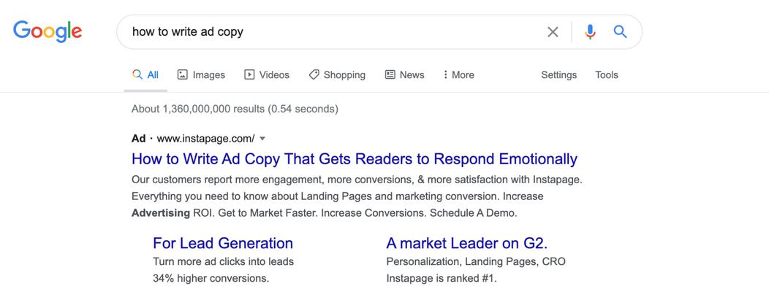Open "A market Leader on G2." sitelink

[x=466, y=243]
